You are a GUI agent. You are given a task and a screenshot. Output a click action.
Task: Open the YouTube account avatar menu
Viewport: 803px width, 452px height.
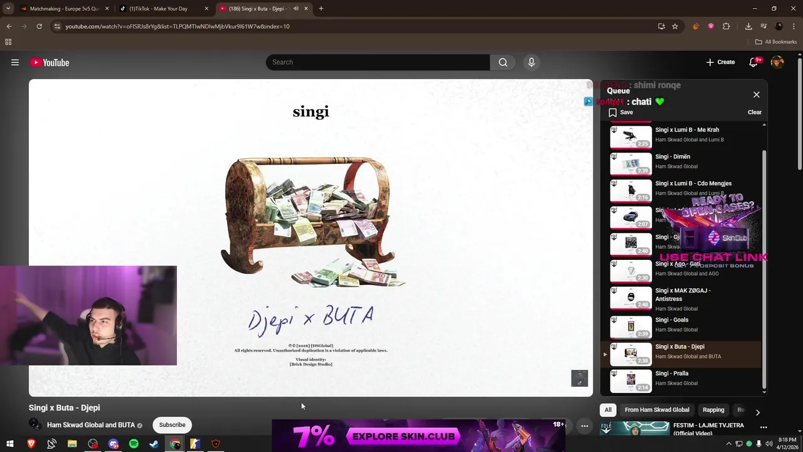[777, 62]
